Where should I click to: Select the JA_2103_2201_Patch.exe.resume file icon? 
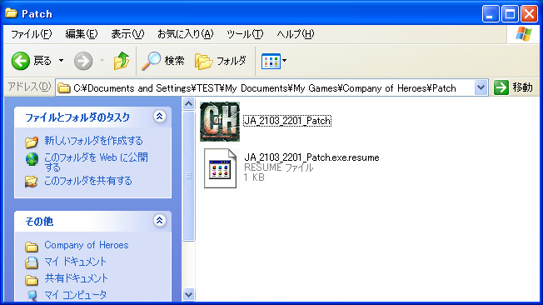click(x=220, y=168)
